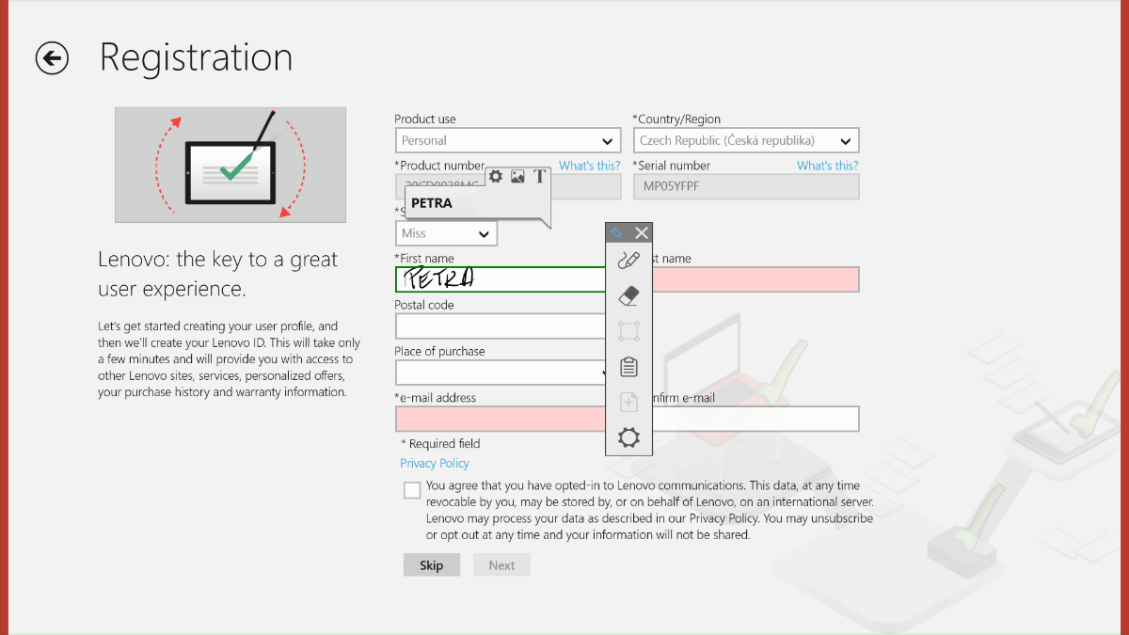The width and height of the screenshot is (1129, 635).
Task: Select the eraser tool
Action: tap(628, 296)
